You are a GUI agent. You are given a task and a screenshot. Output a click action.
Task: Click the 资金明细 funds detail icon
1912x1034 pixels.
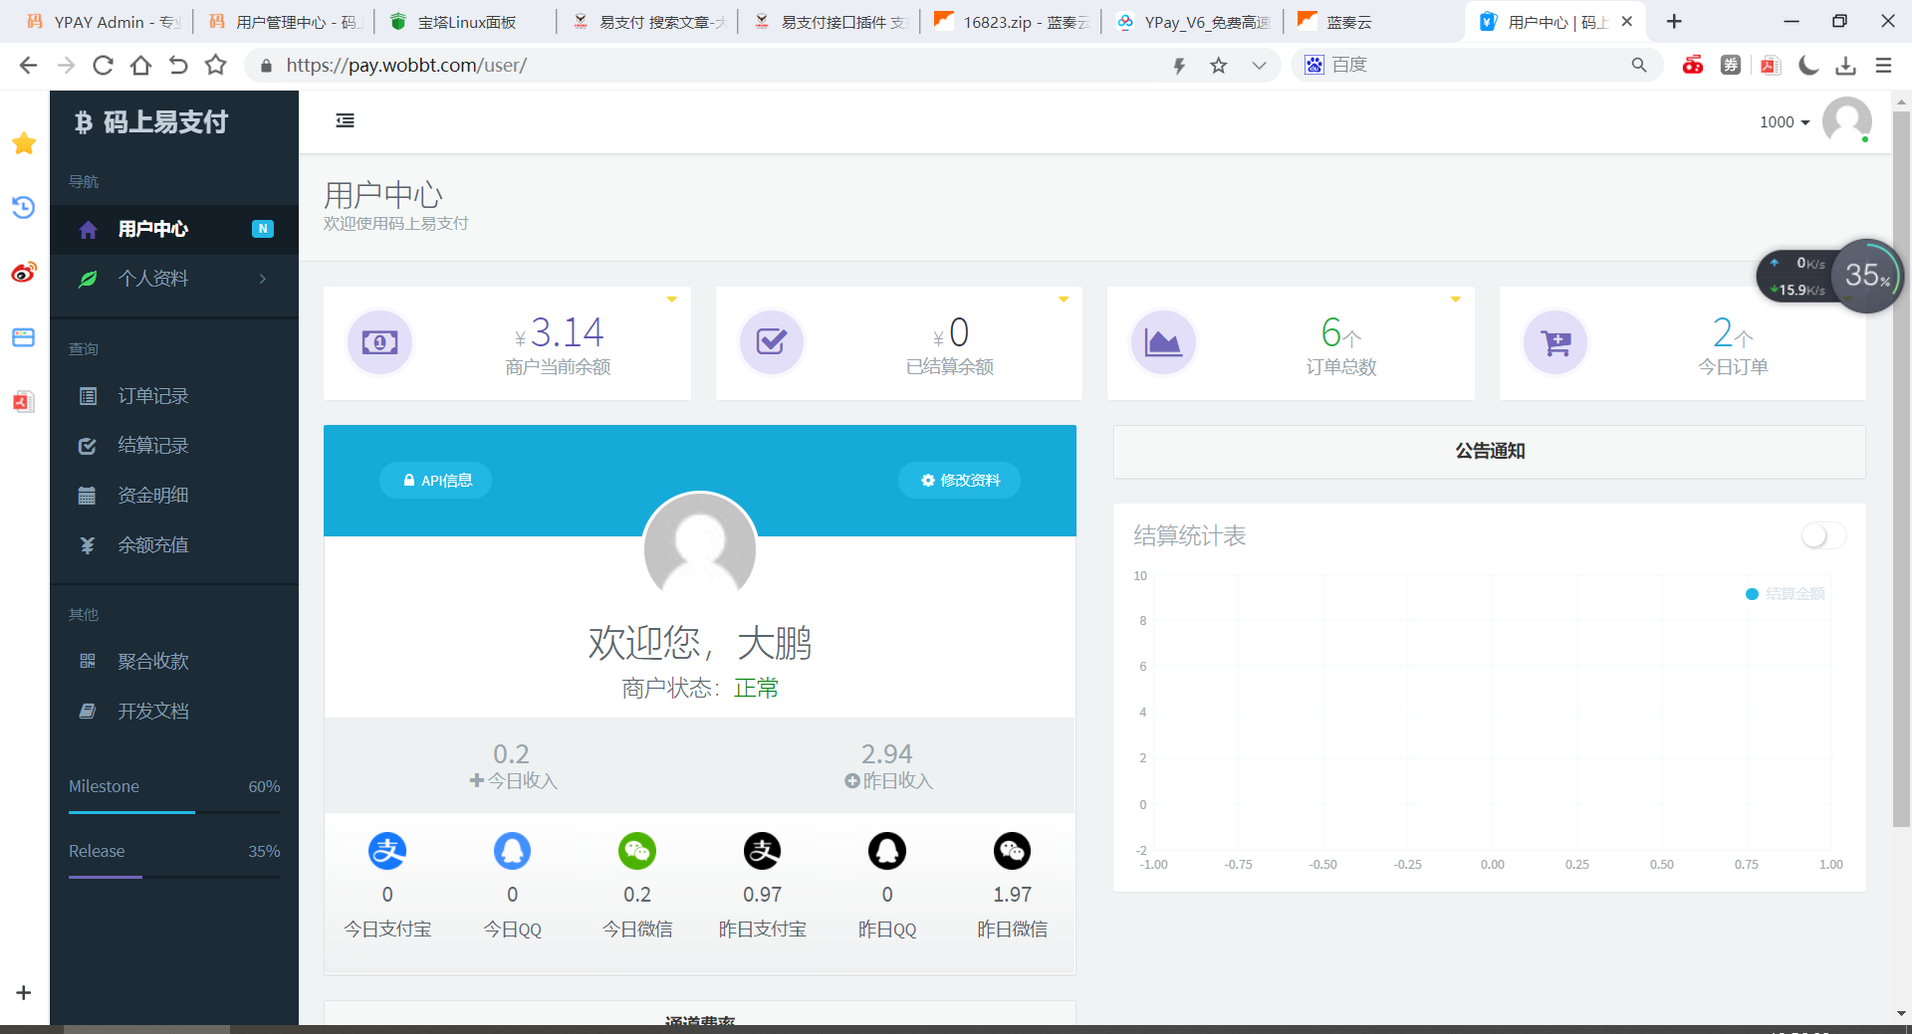[x=88, y=495]
